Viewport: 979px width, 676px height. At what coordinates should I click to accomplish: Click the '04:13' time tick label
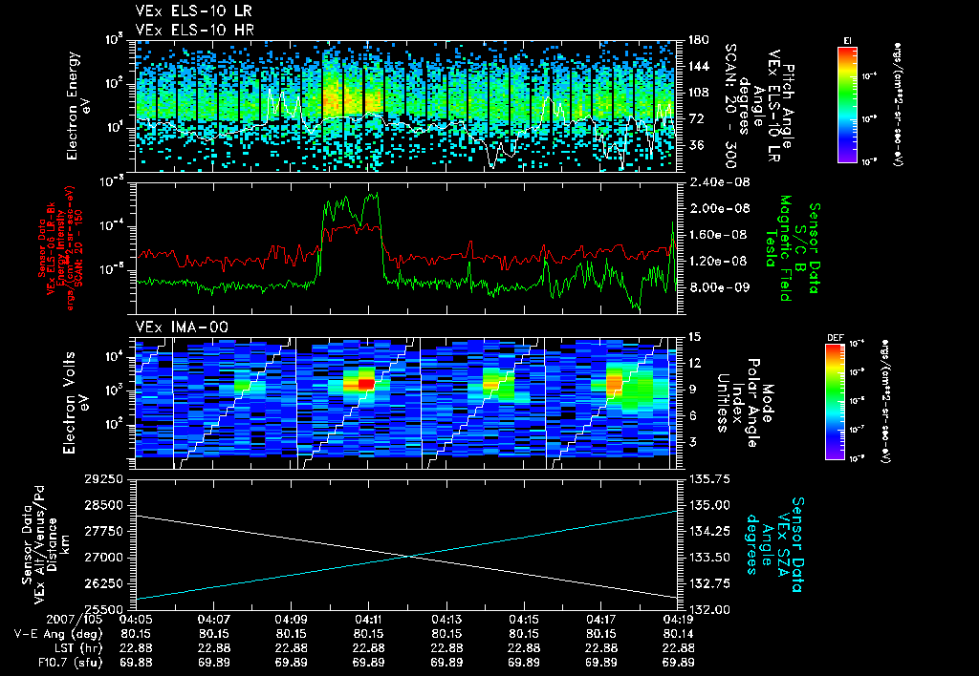click(x=446, y=620)
